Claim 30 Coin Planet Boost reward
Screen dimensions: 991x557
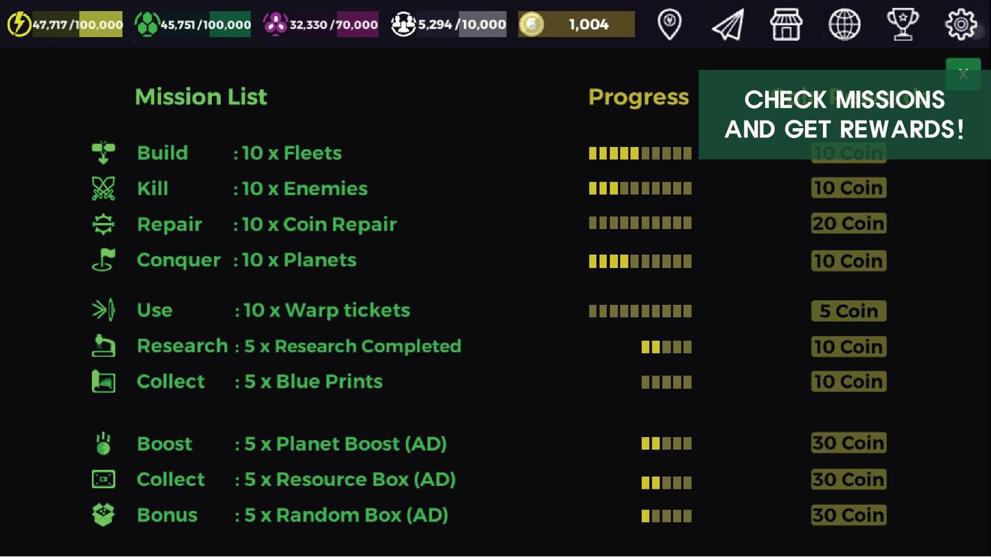[848, 443]
